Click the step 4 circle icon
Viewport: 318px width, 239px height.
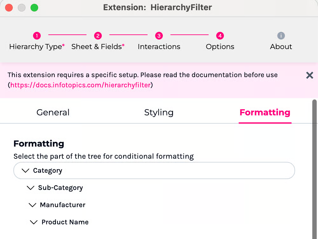point(220,36)
